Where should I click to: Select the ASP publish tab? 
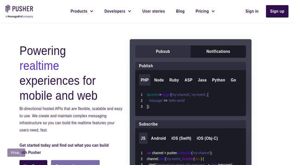click(x=188, y=80)
